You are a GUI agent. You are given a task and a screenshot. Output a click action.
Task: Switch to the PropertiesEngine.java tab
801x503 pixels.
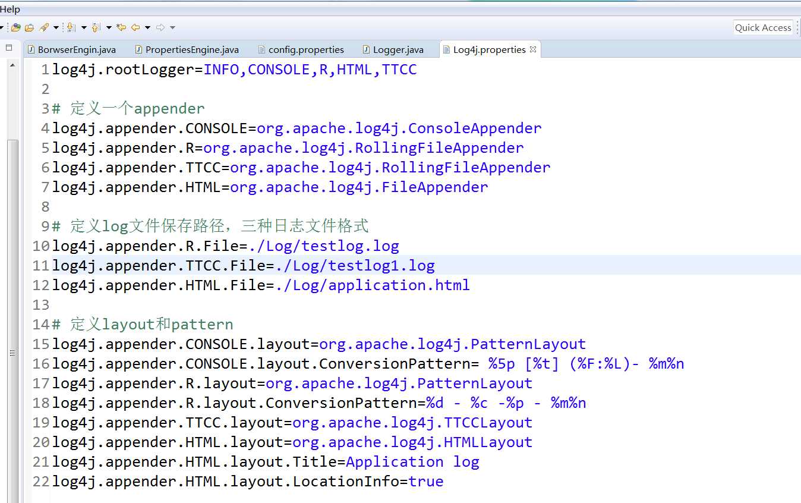coord(187,49)
